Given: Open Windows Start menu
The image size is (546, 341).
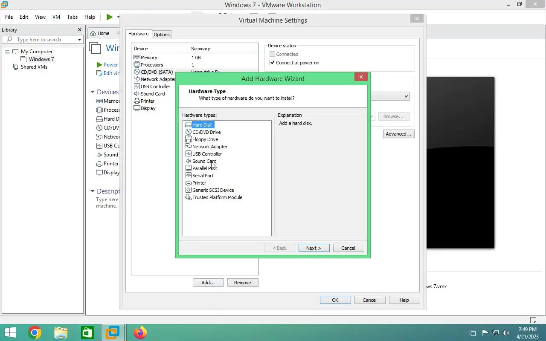Looking at the screenshot, I should pyautogui.click(x=10, y=332).
